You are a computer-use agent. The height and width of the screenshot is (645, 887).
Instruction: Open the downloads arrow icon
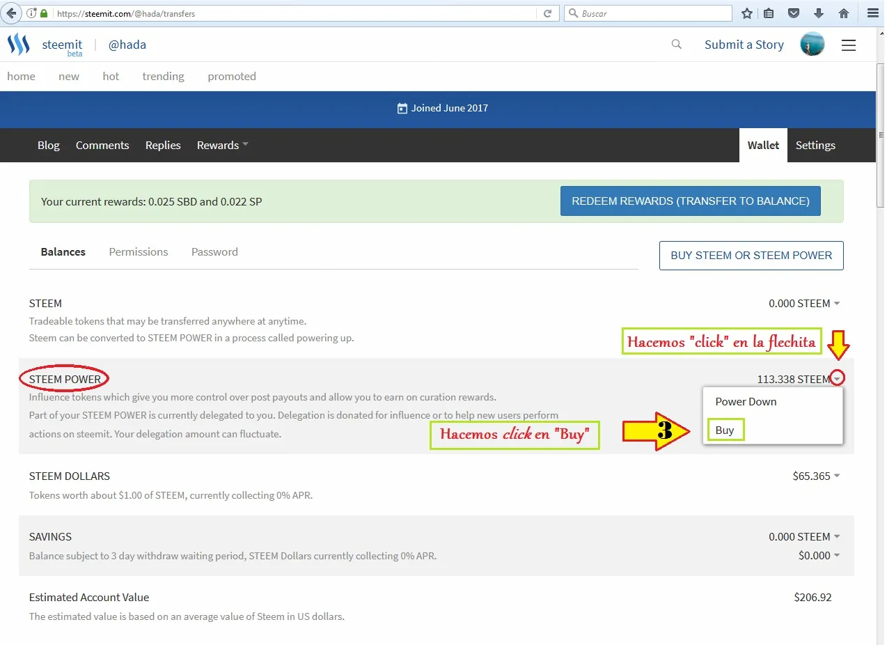click(819, 13)
